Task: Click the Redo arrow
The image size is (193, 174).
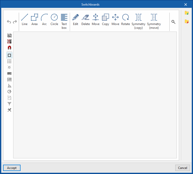Action: (x=15, y=22)
